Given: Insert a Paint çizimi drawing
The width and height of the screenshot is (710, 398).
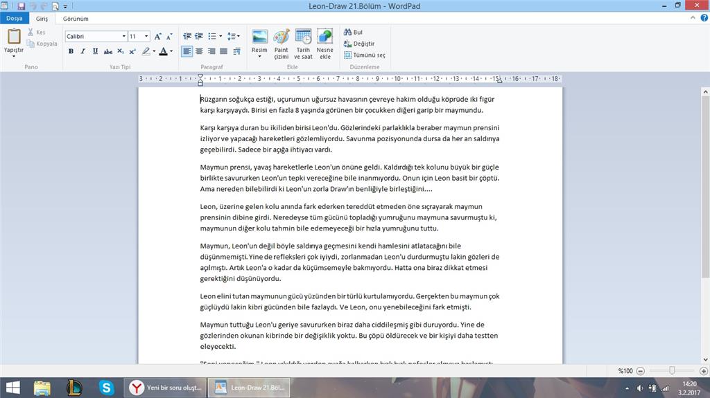Looking at the screenshot, I should pyautogui.click(x=282, y=44).
